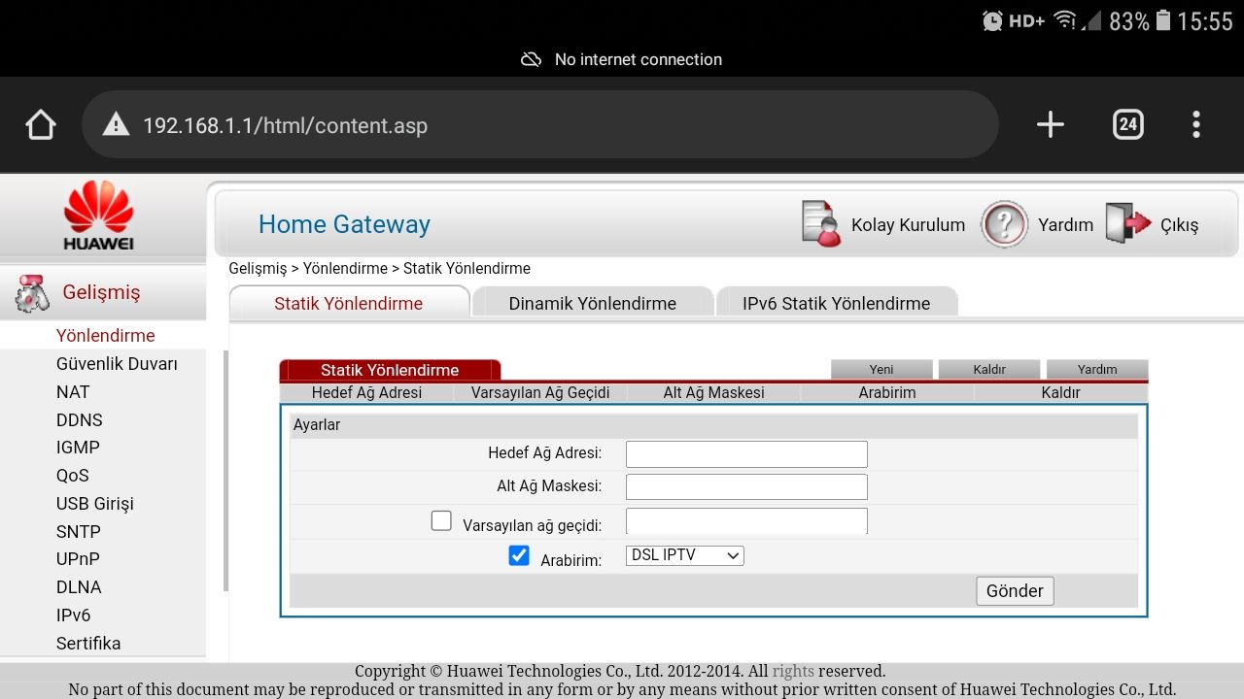Screen dimensions: 1244x699
Task: Click the Kaldır button above the table
Action: pyautogui.click(x=989, y=369)
